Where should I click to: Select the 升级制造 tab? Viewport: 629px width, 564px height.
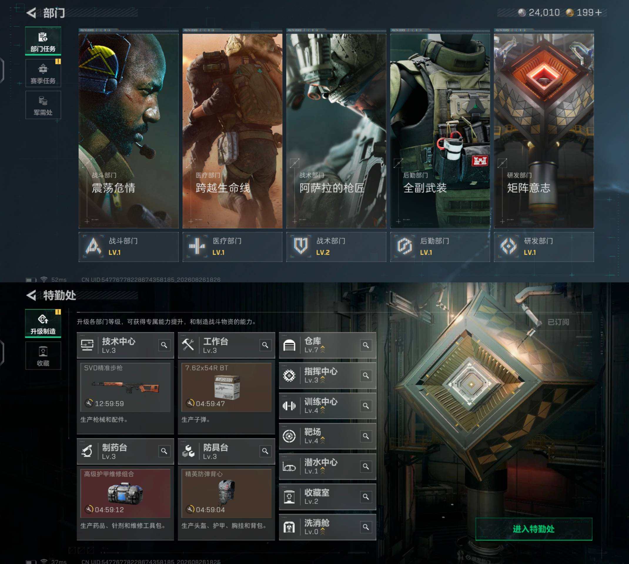click(43, 323)
